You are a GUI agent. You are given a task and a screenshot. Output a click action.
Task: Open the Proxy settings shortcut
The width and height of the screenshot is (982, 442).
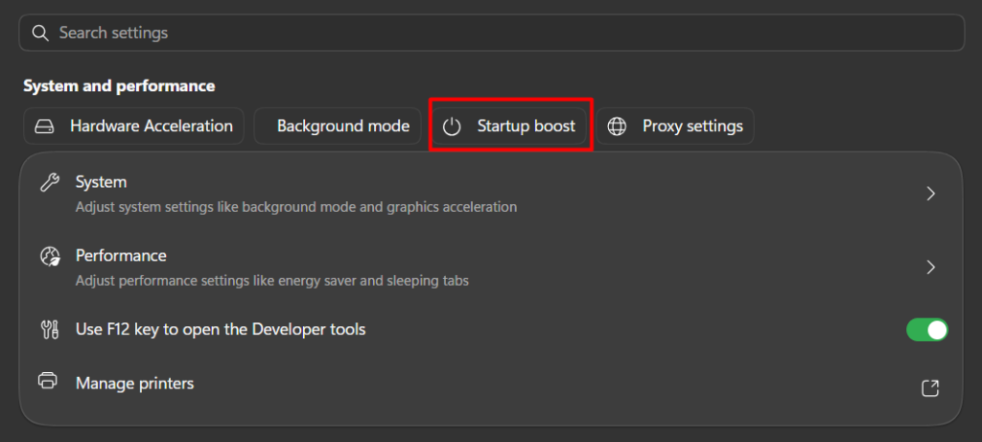pos(675,126)
